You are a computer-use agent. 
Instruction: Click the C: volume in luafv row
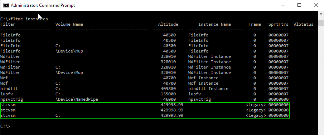pos(58,94)
